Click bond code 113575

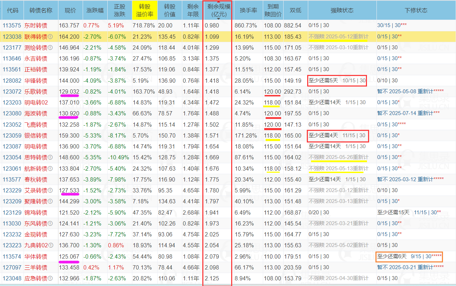click(12, 25)
